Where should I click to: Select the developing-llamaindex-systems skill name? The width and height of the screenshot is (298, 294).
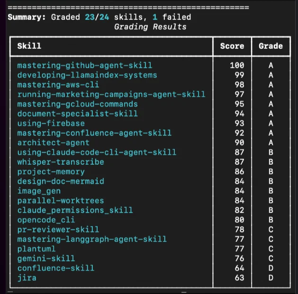[x=87, y=75]
